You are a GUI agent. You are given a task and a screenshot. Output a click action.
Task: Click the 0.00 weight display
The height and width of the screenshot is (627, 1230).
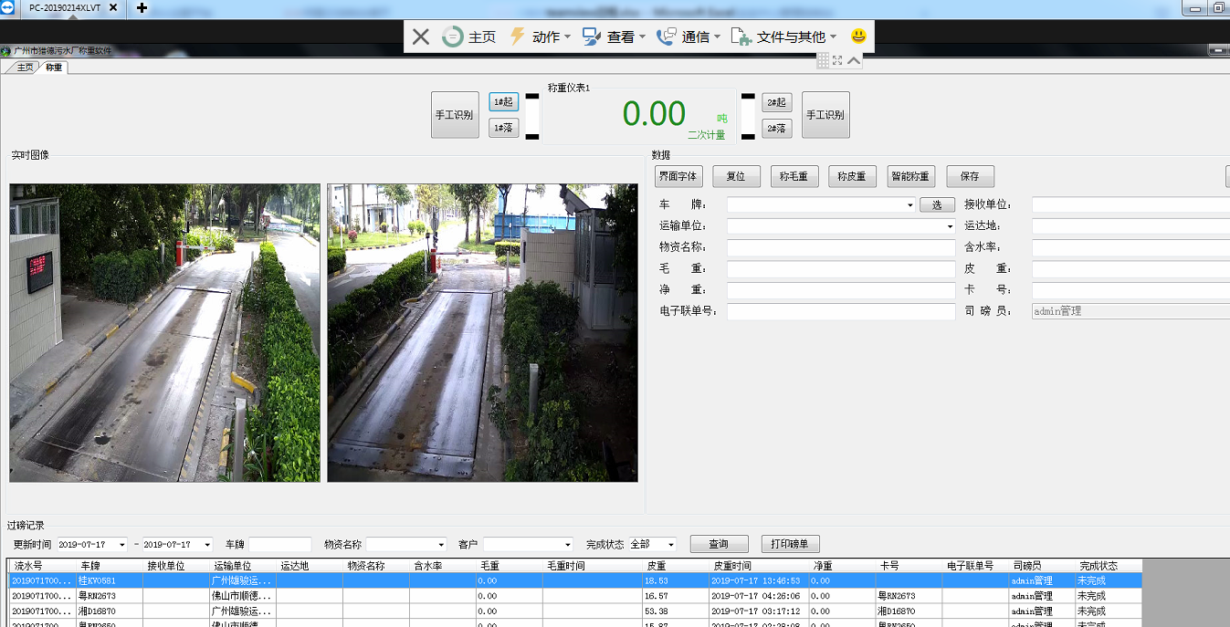click(654, 114)
